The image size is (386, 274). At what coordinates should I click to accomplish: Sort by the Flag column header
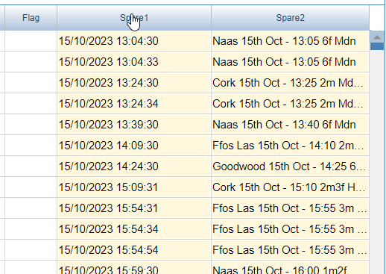pyautogui.click(x=31, y=18)
